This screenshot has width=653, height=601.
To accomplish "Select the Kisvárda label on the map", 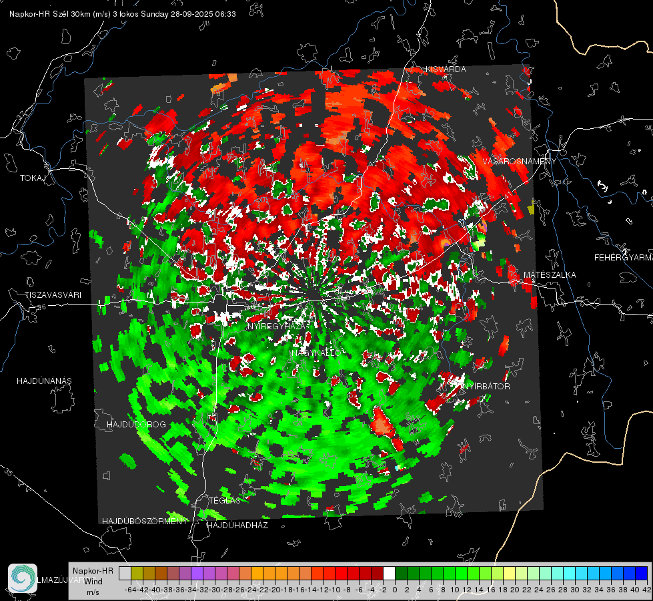I will click(x=446, y=69).
